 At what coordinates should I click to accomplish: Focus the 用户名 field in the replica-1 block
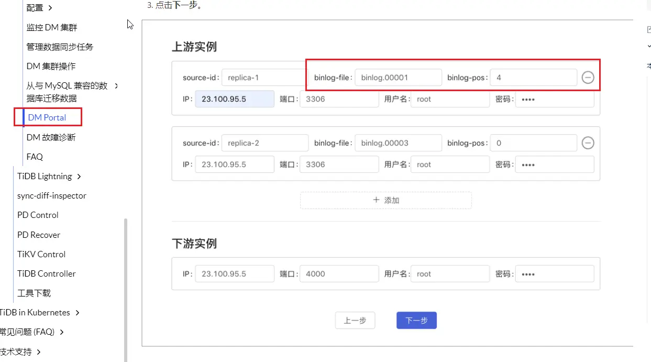(x=450, y=99)
